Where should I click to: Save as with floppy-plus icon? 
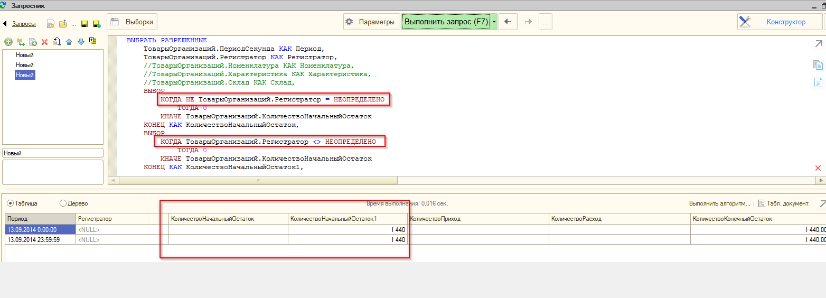tap(97, 24)
